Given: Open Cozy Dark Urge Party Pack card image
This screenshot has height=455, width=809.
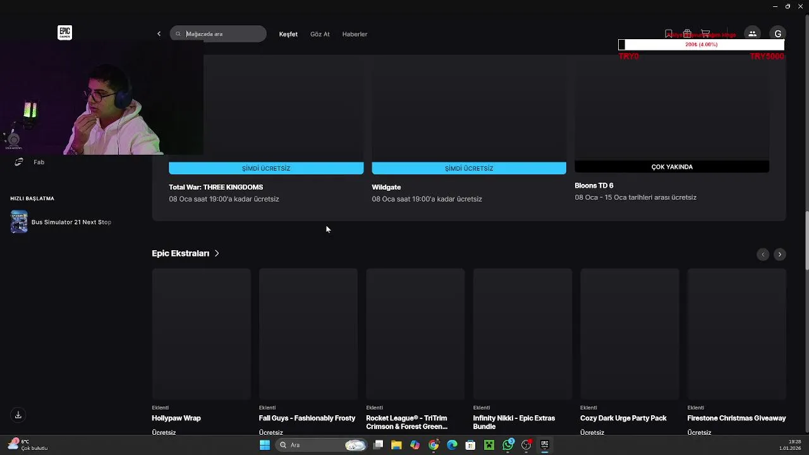Looking at the screenshot, I should pyautogui.click(x=630, y=334).
